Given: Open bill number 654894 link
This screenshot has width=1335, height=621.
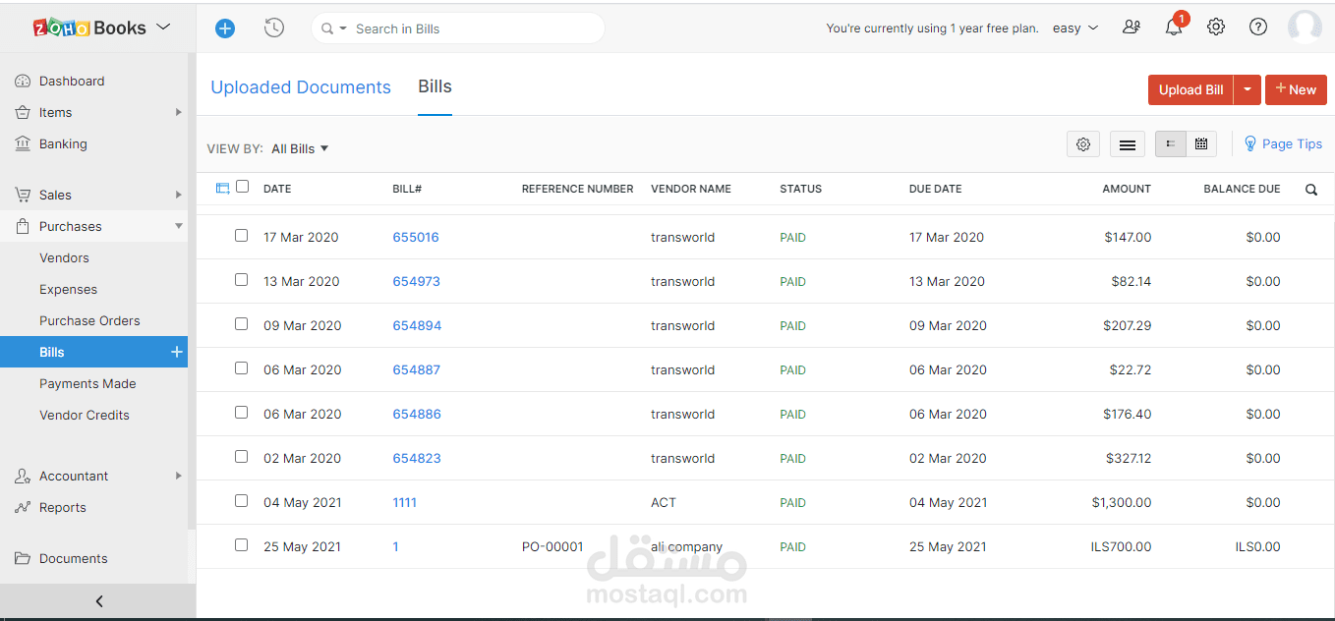Looking at the screenshot, I should tap(417, 325).
